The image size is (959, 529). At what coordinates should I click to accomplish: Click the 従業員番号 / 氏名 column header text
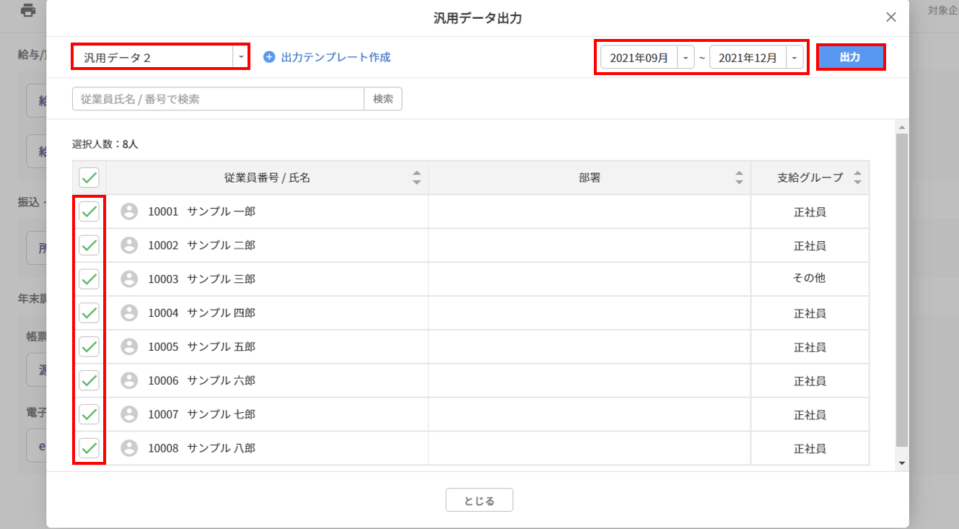267,178
